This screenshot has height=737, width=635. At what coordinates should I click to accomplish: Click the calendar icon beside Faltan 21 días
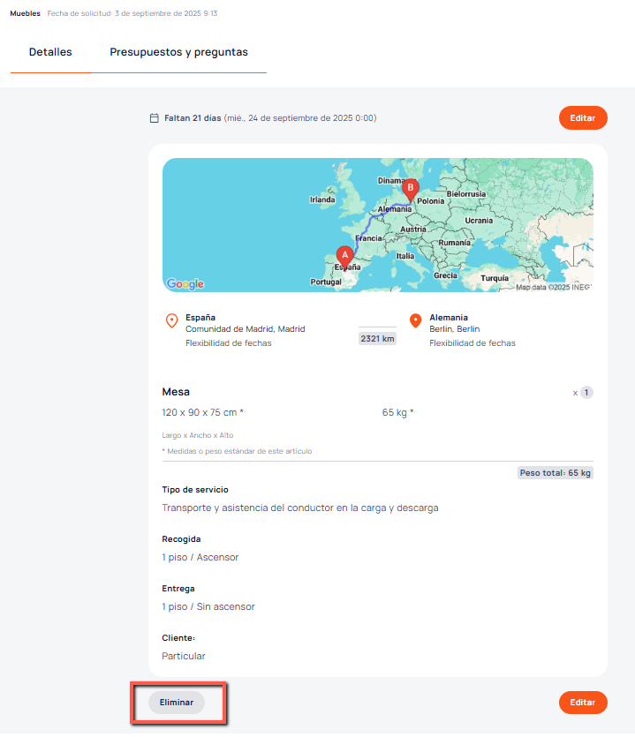point(155,118)
